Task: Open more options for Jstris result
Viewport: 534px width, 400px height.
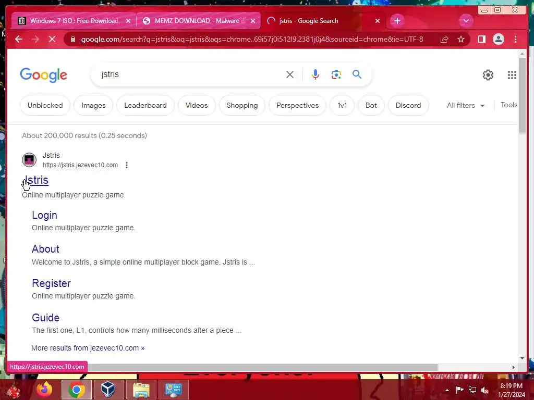Action: point(127,165)
